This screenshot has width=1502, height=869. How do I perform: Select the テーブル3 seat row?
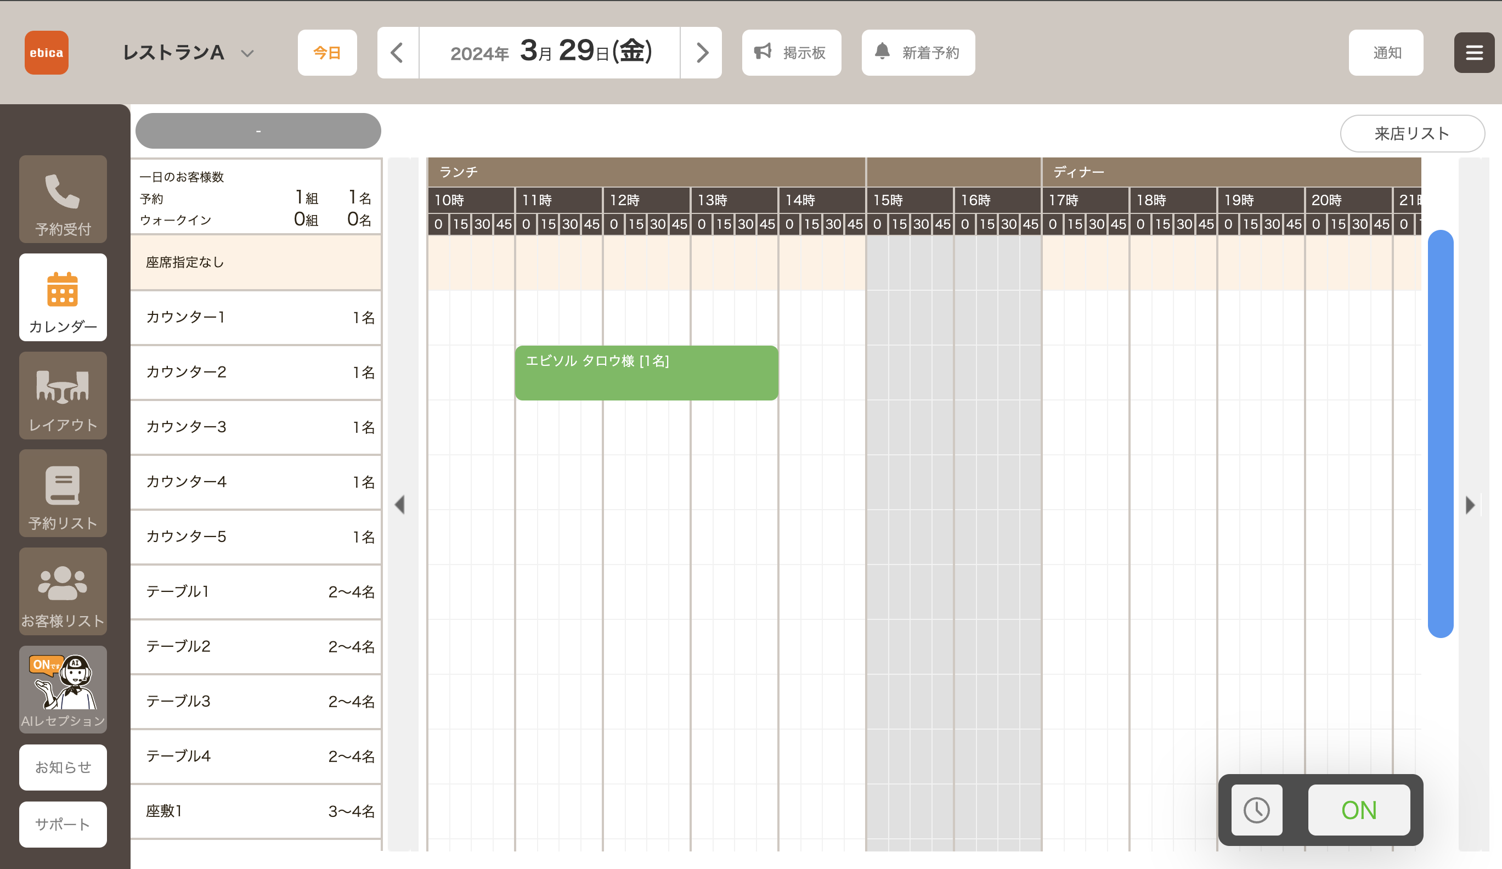(256, 701)
